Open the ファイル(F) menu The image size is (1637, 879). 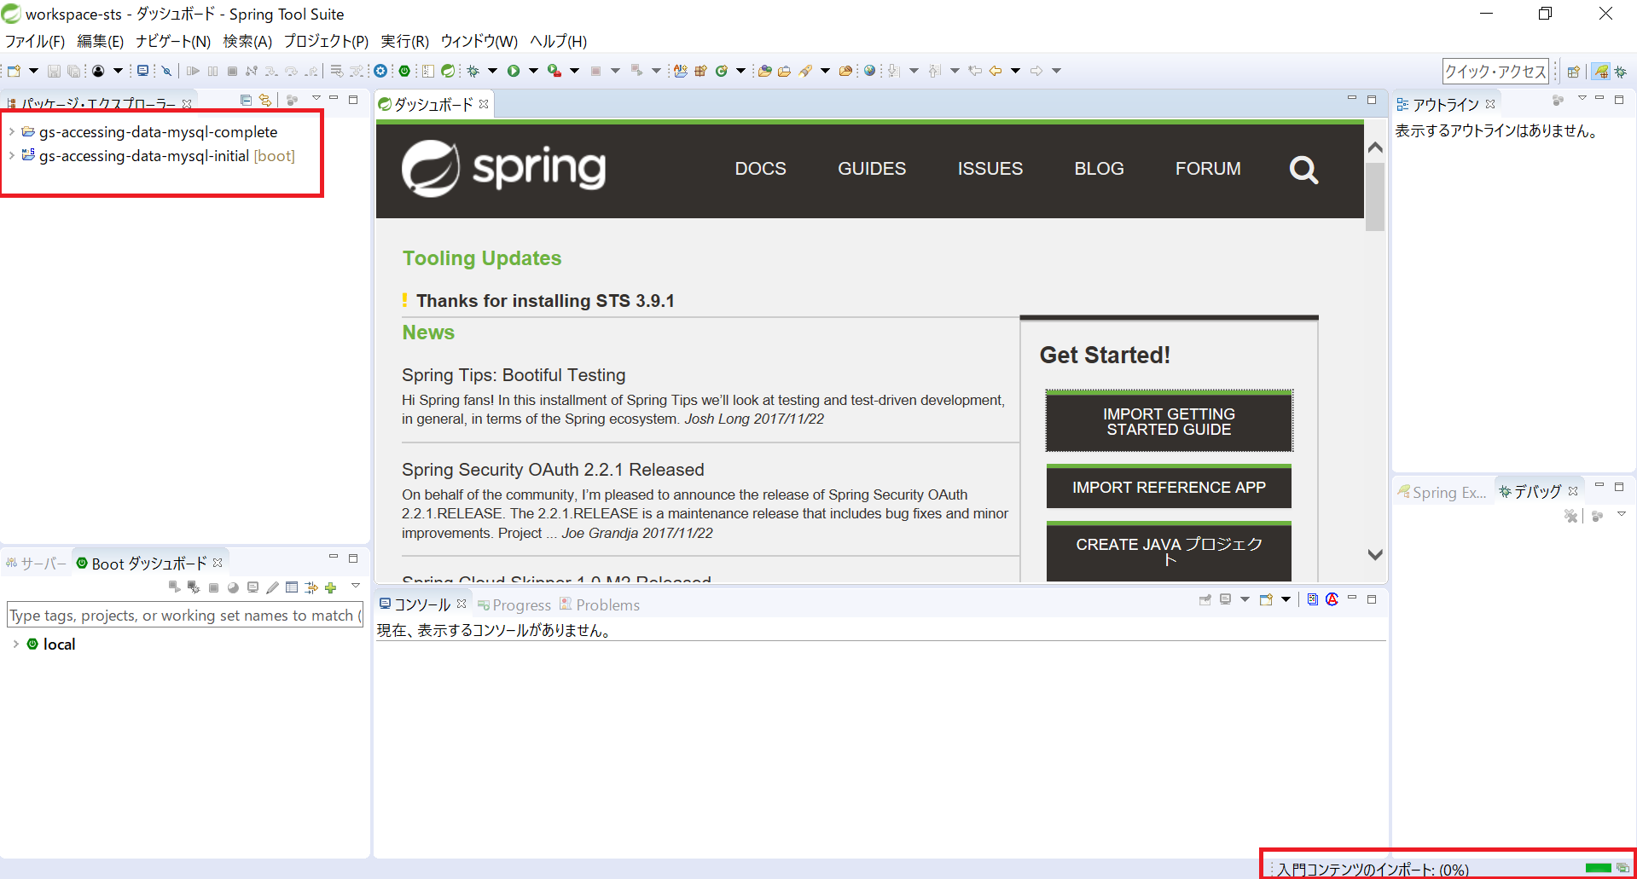pos(35,41)
